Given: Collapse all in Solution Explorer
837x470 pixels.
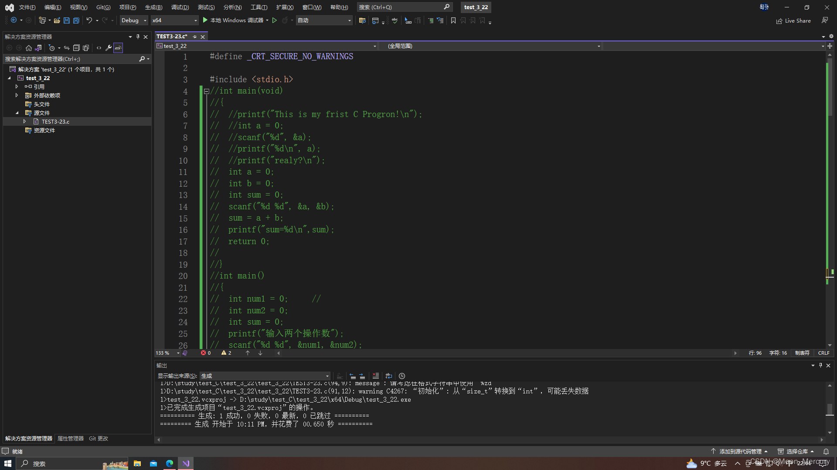Looking at the screenshot, I should tap(76, 48).
